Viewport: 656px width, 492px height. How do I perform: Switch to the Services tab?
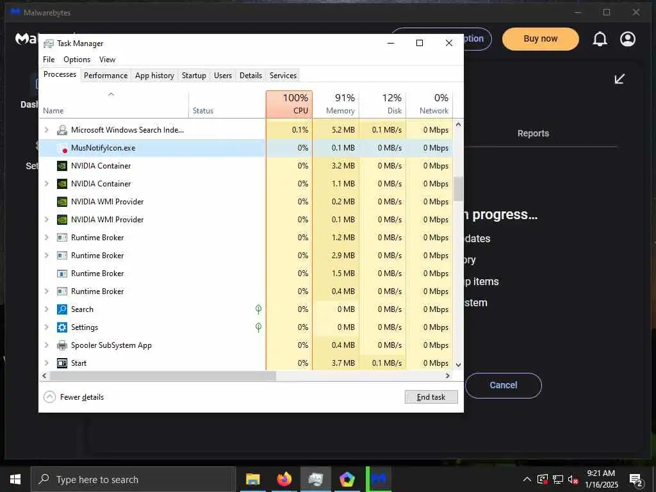pyautogui.click(x=283, y=76)
